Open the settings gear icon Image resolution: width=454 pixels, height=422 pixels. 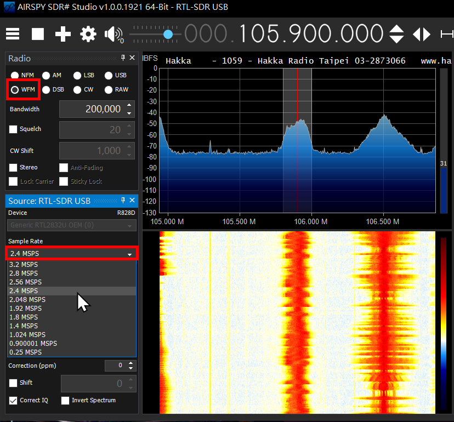tap(88, 34)
